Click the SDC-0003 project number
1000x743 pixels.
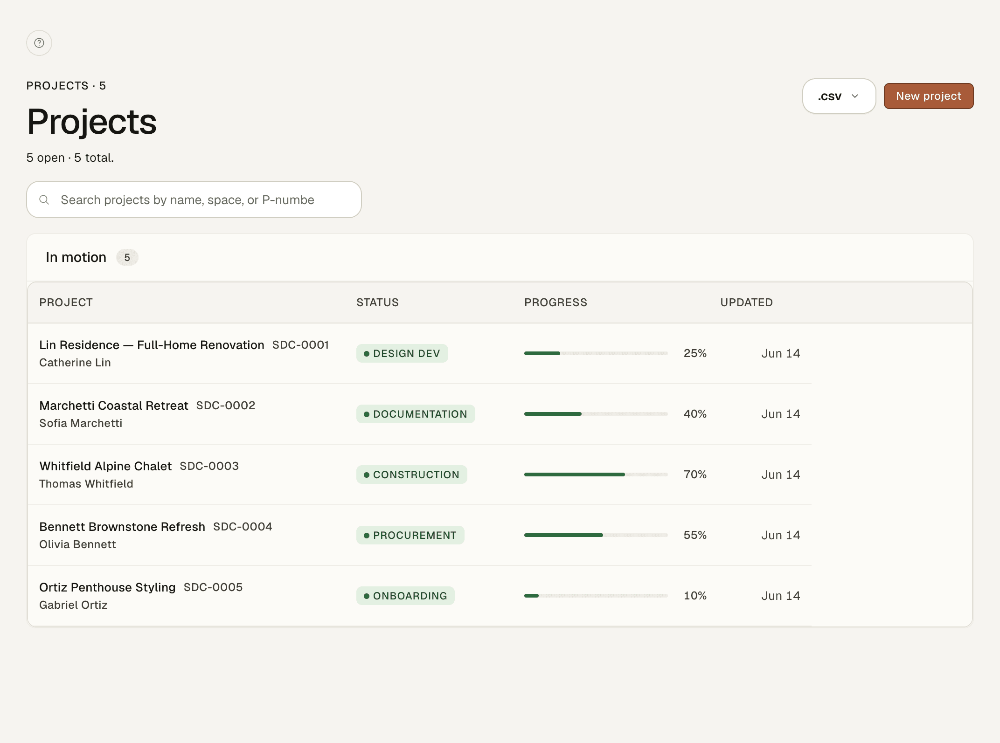[209, 466]
